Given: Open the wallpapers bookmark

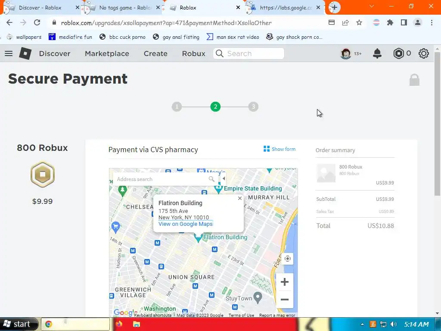Looking at the screenshot, I should [x=24, y=37].
